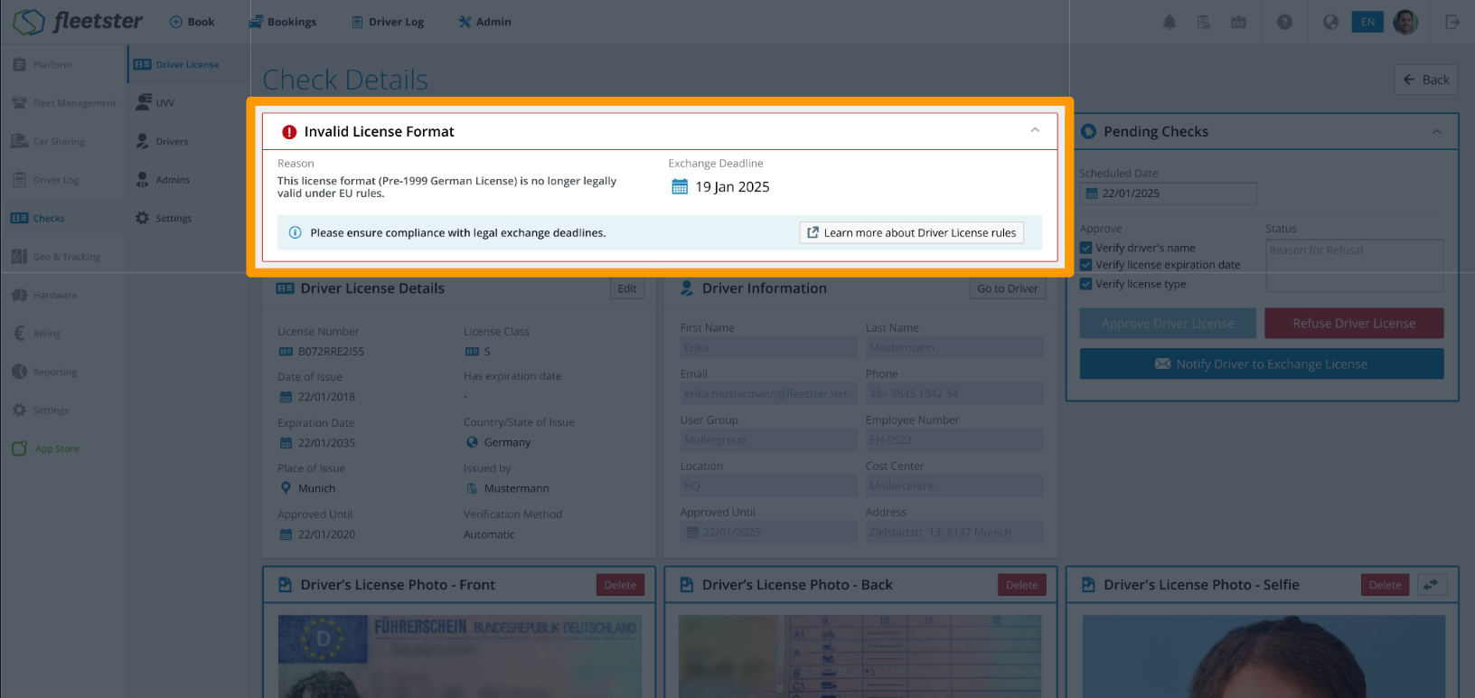Open the Bookings menu
The height and width of the screenshot is (698, 1475).
click(x=283, y=22)
